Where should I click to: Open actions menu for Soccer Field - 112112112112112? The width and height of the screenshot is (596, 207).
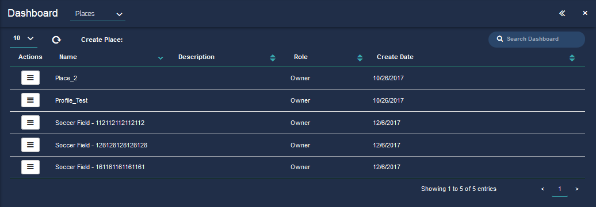(x=30, y=123)
